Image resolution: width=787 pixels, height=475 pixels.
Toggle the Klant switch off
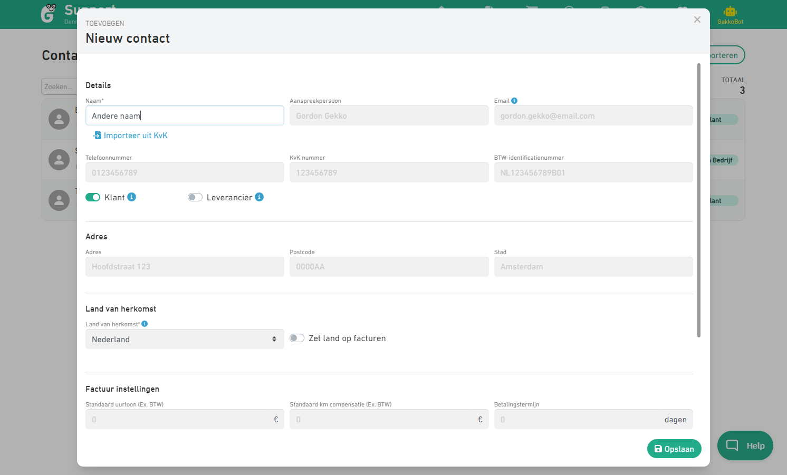click(x=93, y=197)
